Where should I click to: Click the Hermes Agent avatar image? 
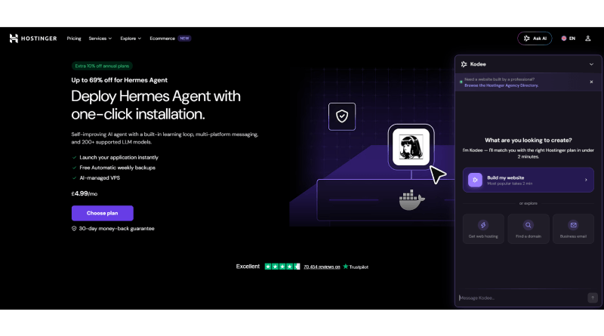[411, 146]
